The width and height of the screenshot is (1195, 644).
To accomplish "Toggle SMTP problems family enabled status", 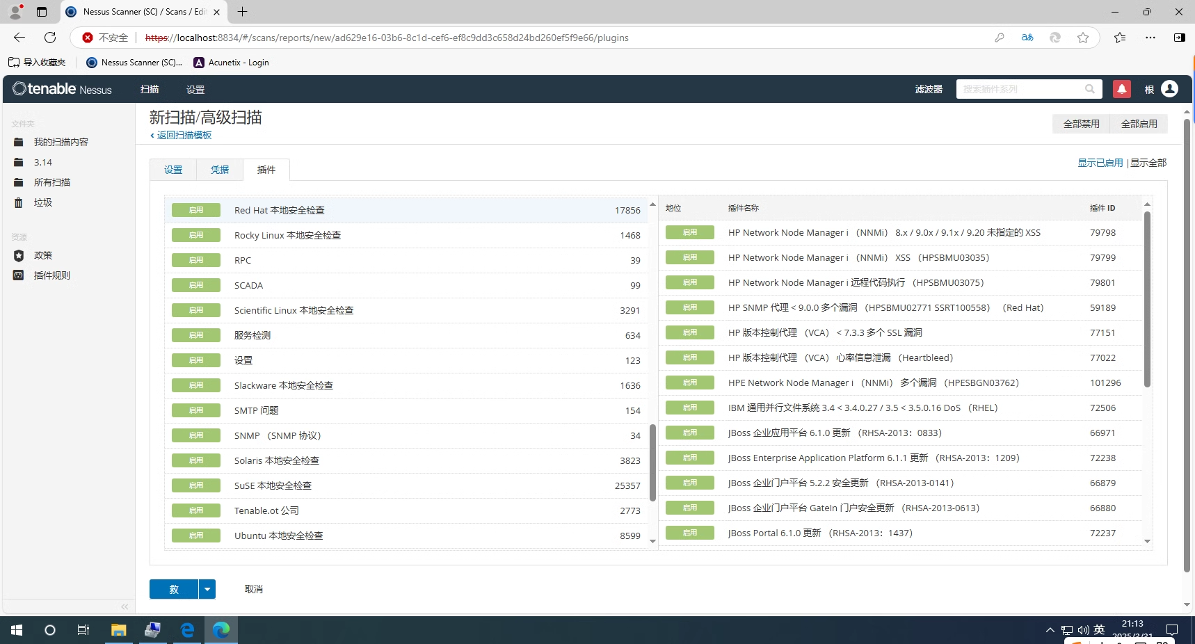I will (196, 410).
